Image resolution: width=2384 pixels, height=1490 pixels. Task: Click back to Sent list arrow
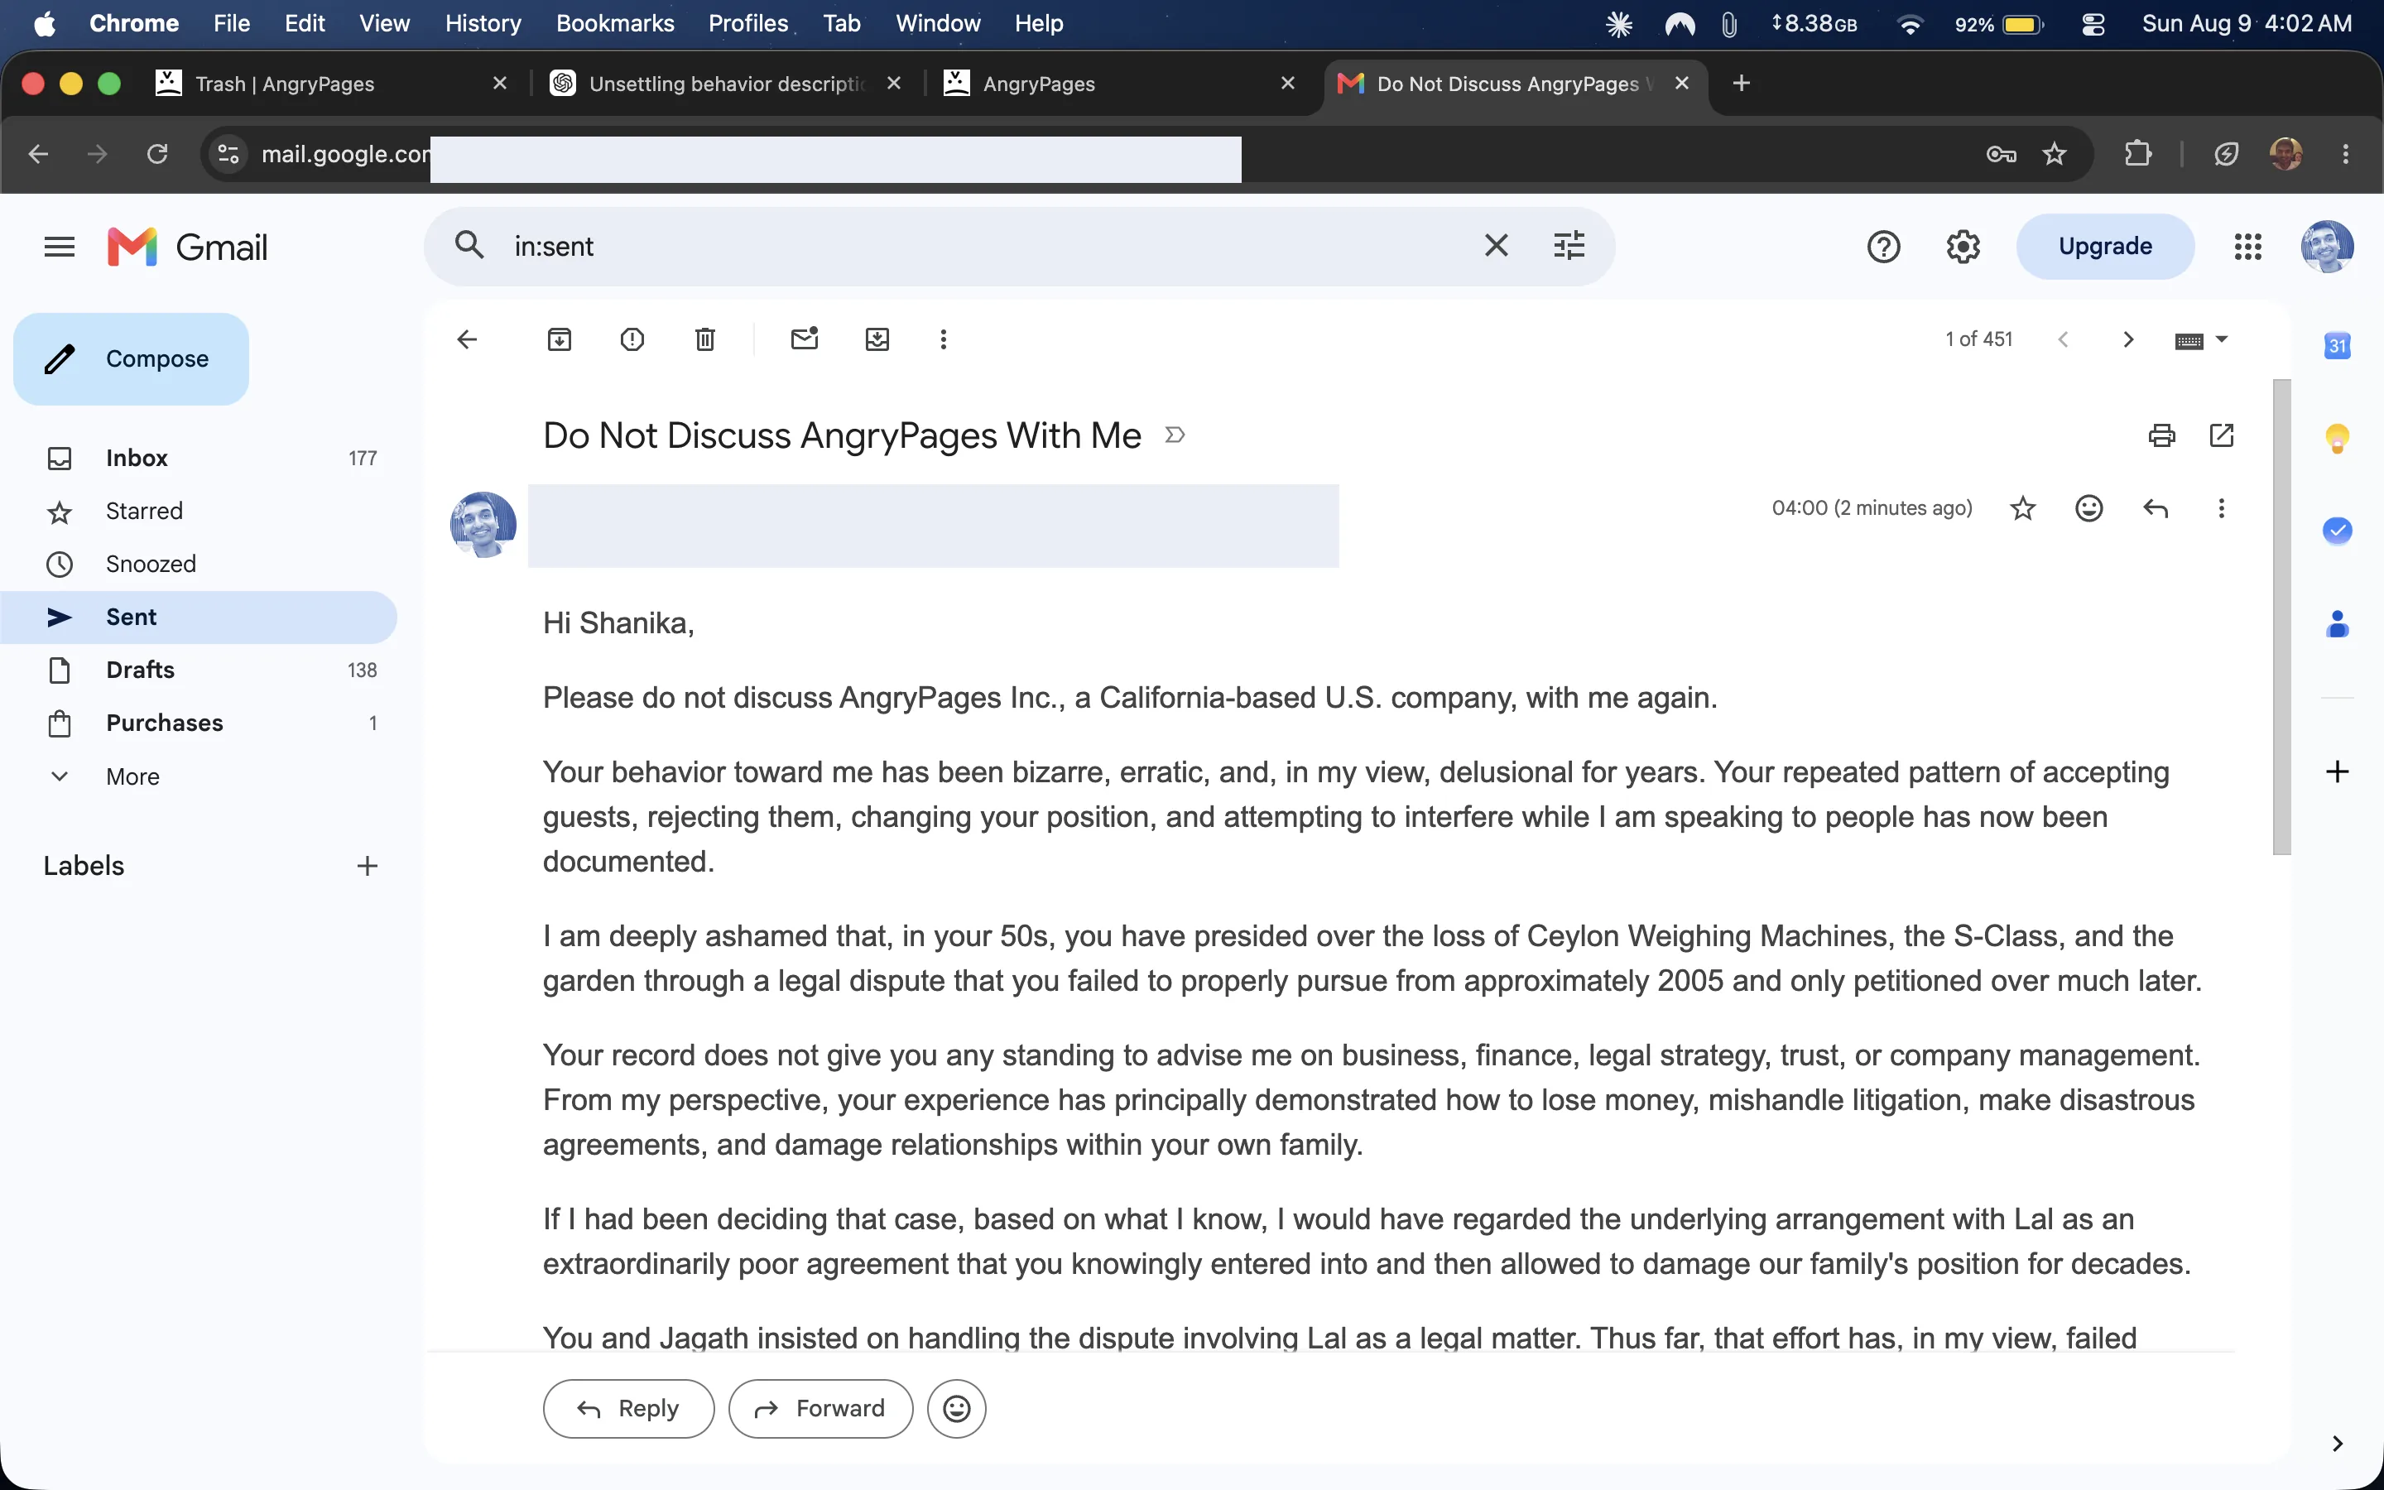tap(467, 340)
